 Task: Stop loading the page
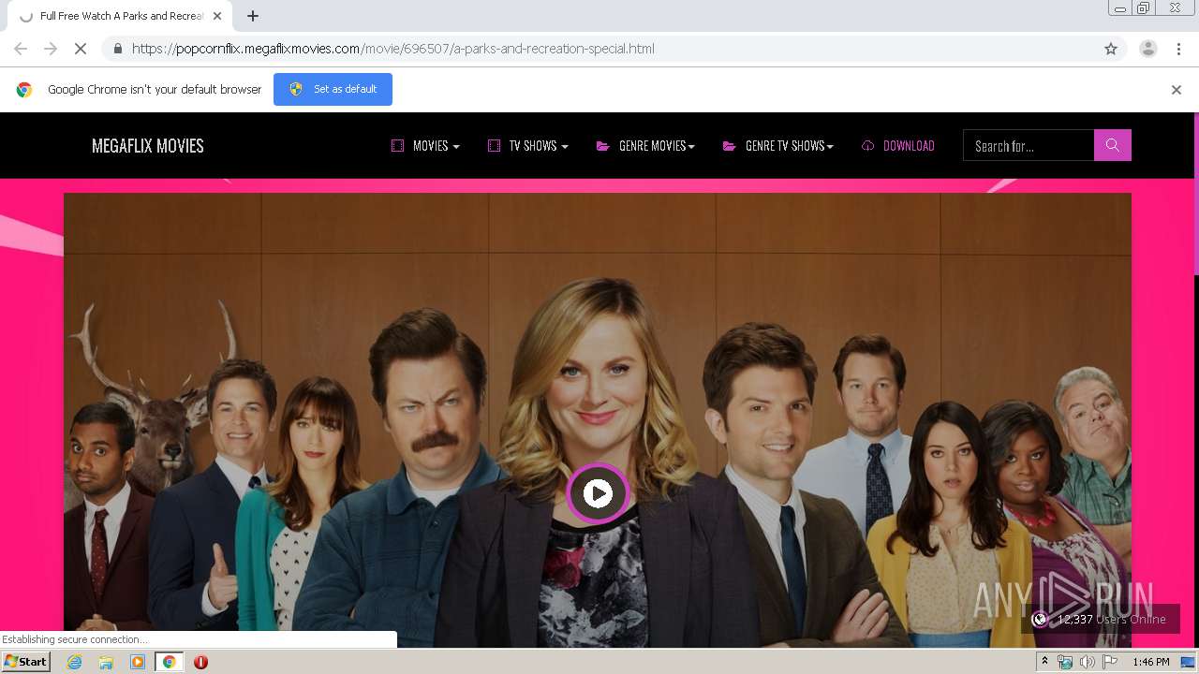click(x=81, y=49)
